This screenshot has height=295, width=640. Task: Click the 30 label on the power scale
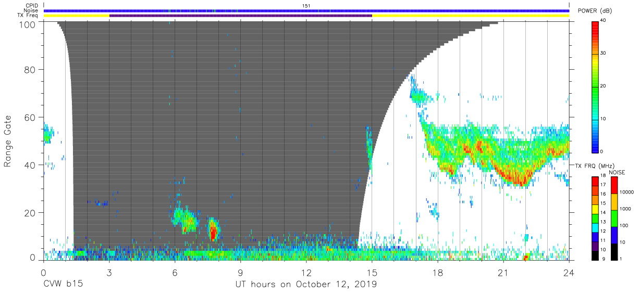pos(604,54)
